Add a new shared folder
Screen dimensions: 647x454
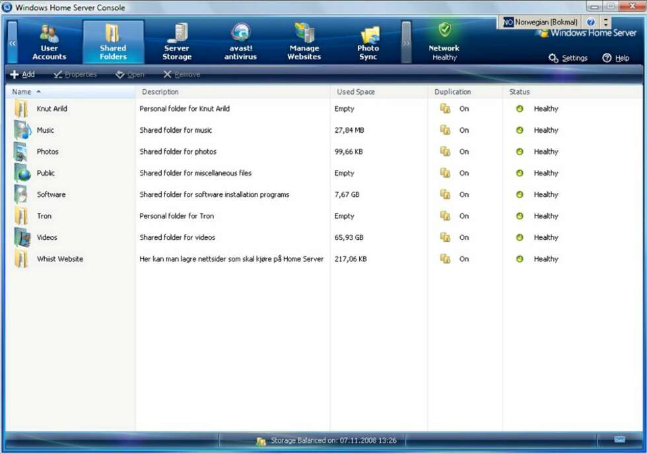(x=22, y=75)
